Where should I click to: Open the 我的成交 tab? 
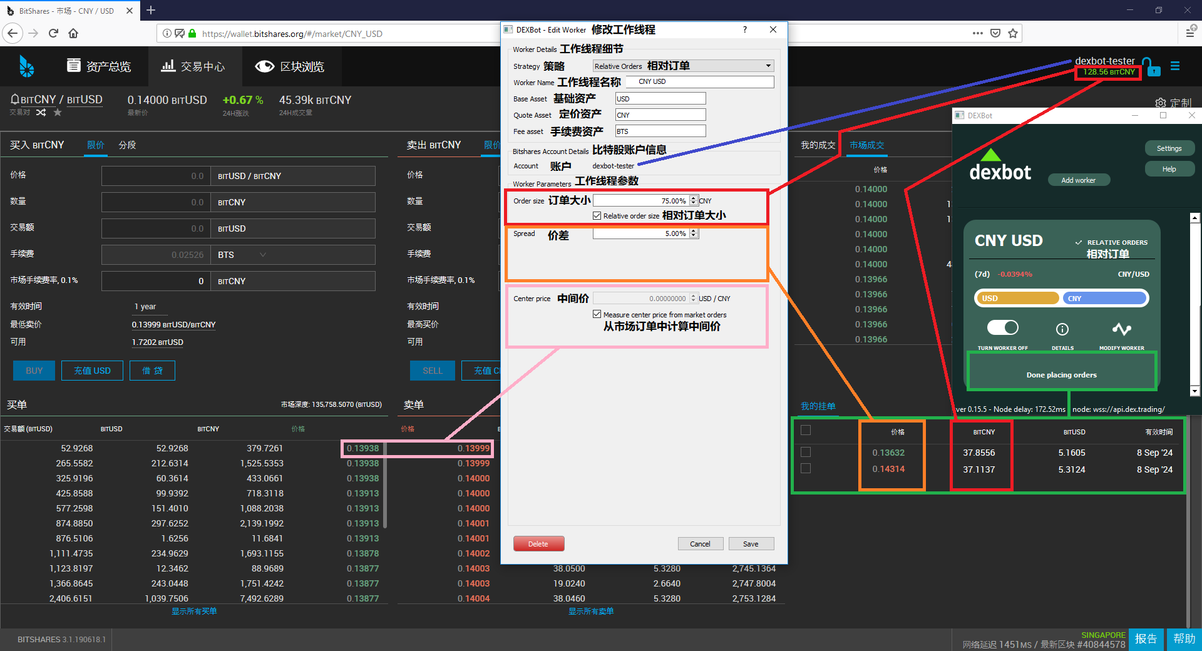(x=818, y=145)
